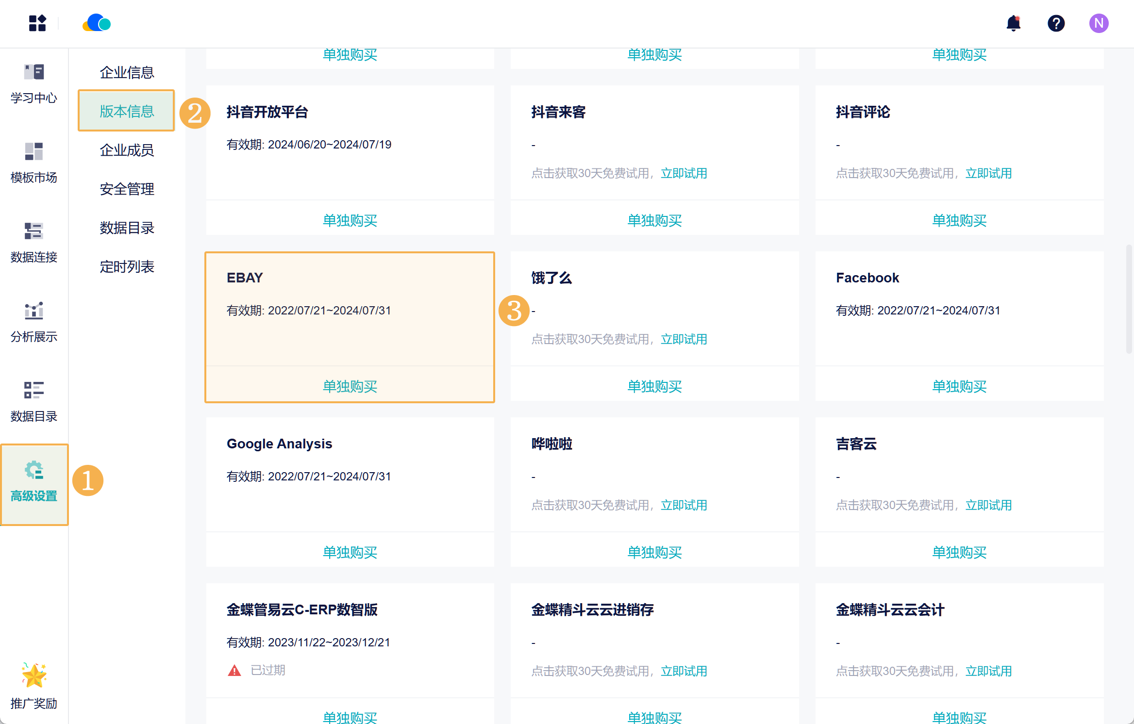Click 单独购买 under the EBAY card

point(350,386)
